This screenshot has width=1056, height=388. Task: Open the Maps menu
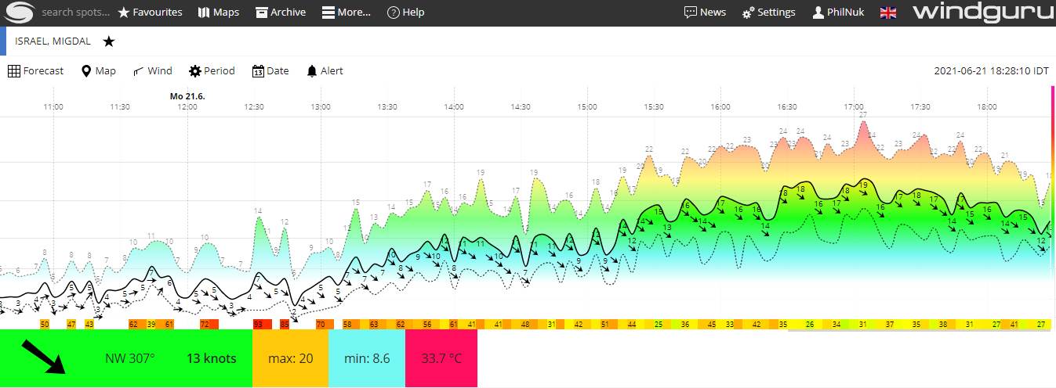tap(219, 13)
